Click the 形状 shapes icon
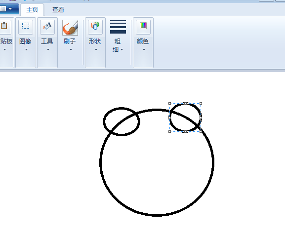This screenshot has height=234, width=285. click(95, 27)
